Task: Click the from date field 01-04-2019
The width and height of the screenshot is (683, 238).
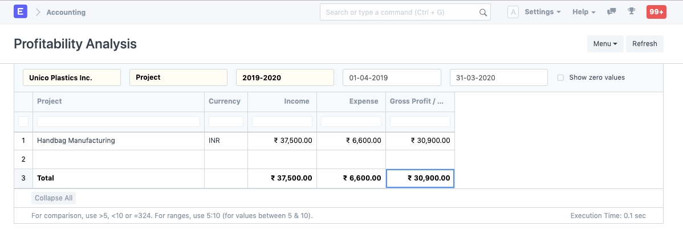Action: coord(392,77)
